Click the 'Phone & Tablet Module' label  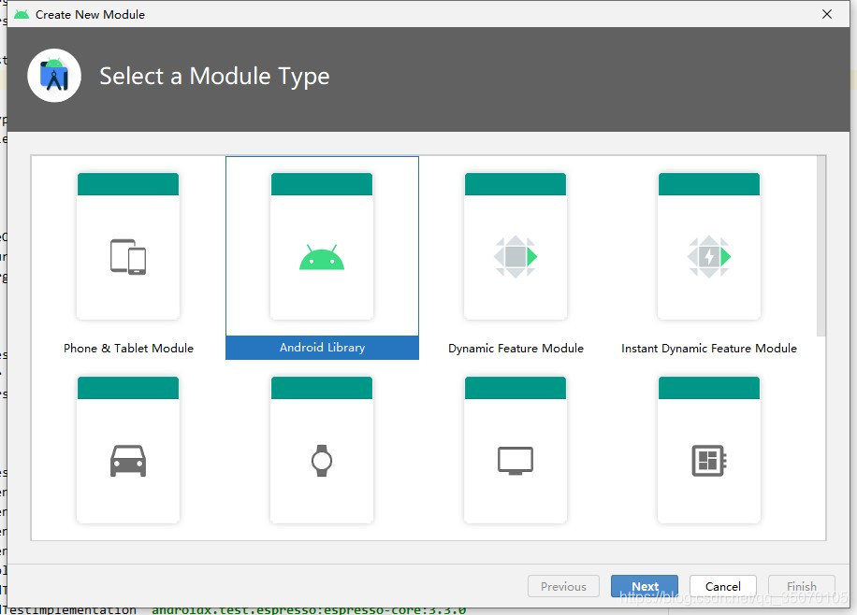tap(128, 348)
